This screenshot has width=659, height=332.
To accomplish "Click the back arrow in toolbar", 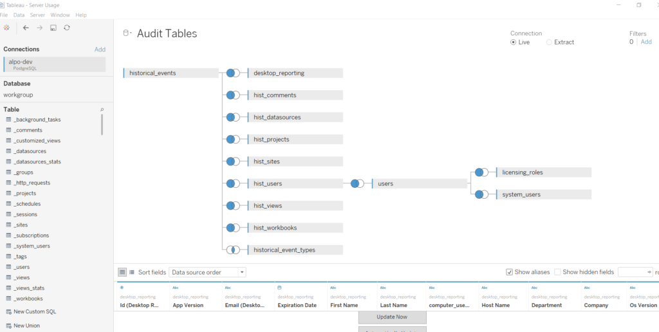I will [26, 28].
